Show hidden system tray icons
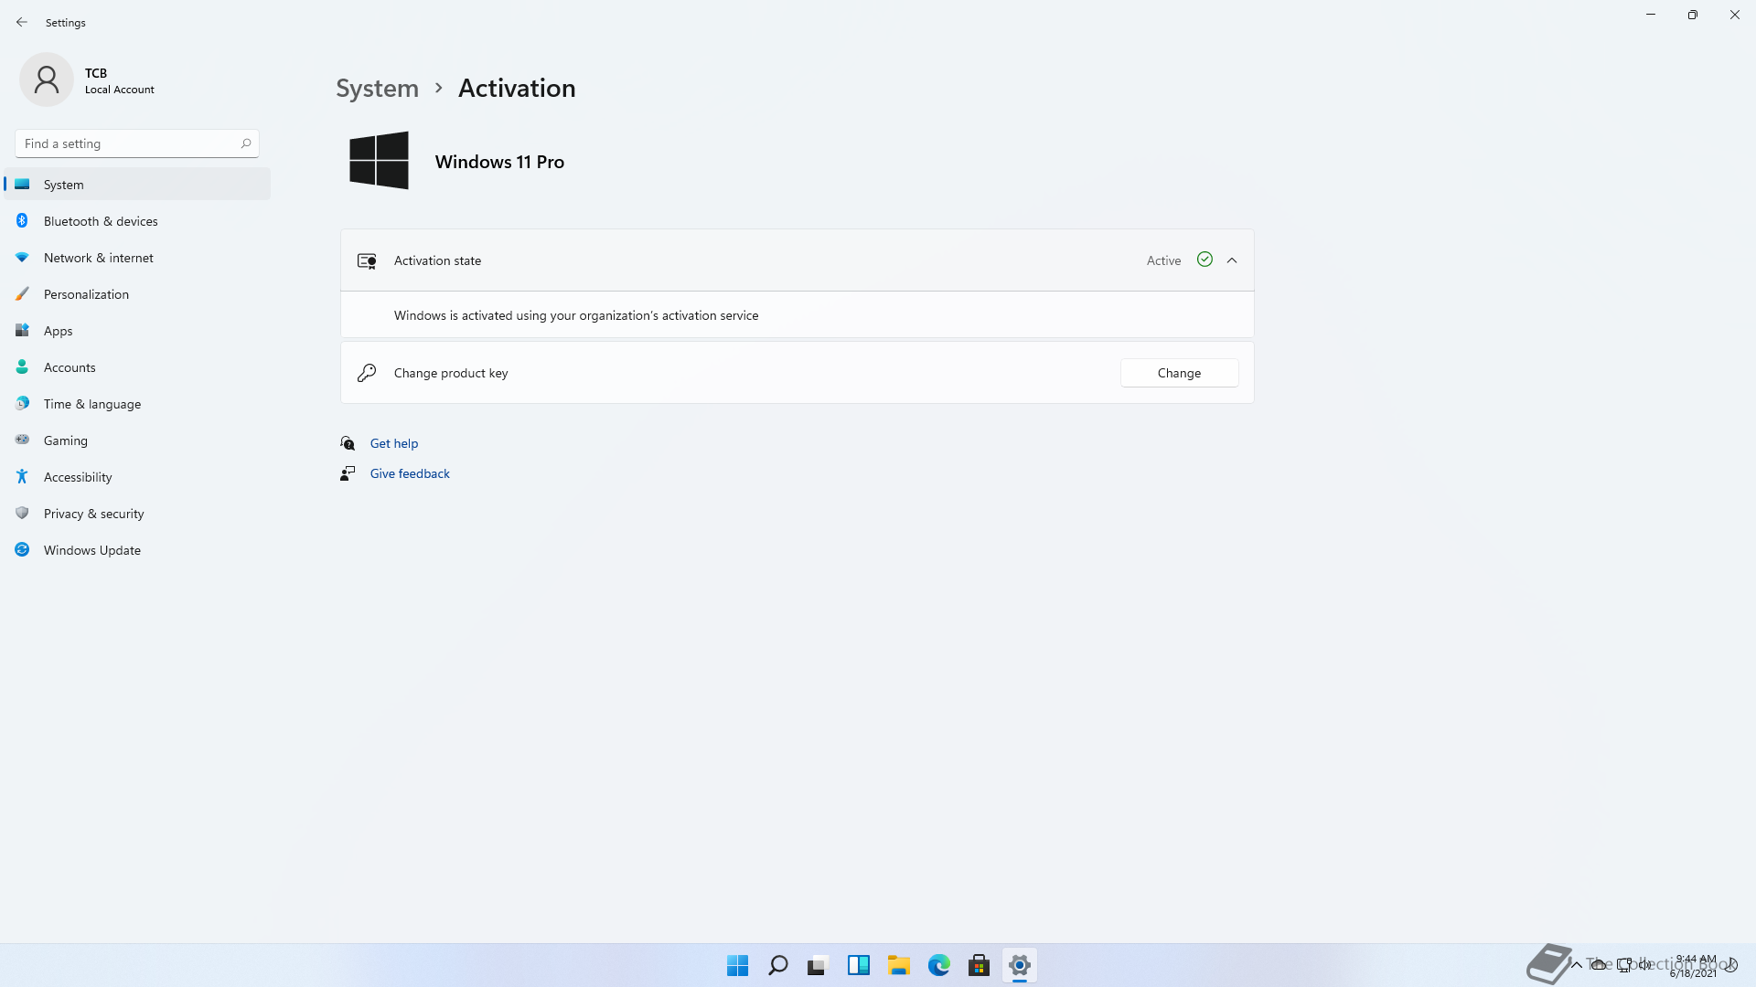 (1576, 964)
